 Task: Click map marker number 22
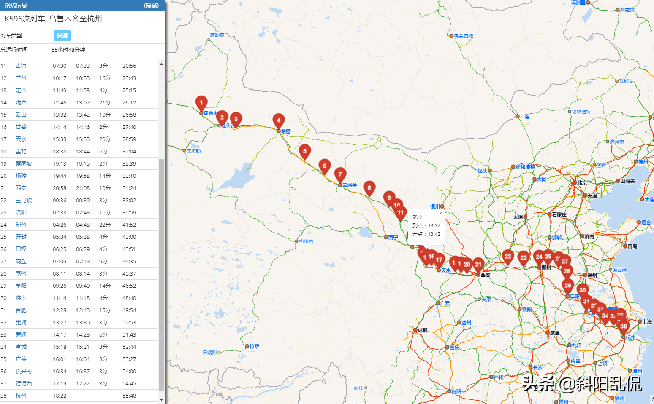coord(507,257)
